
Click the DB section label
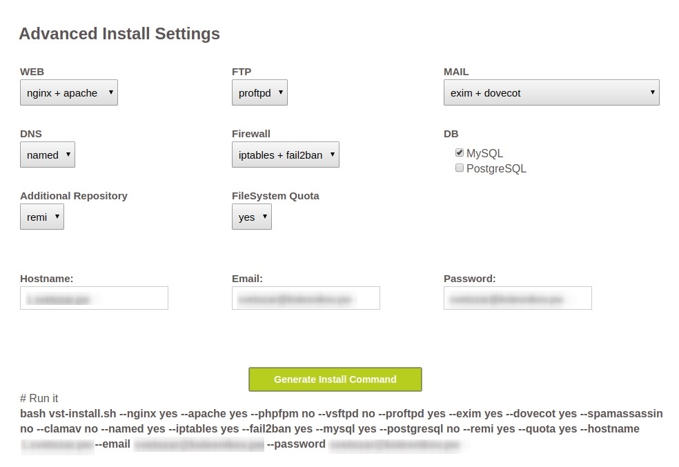(451, 134)
